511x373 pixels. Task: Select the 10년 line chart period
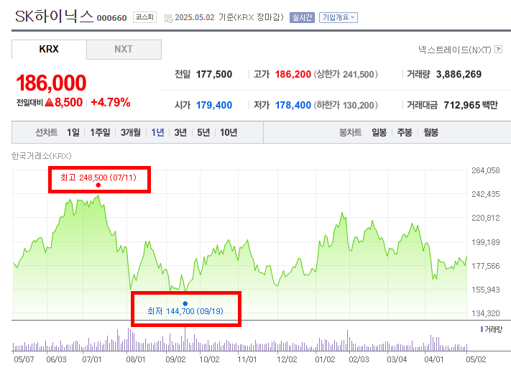pos(229,132)
